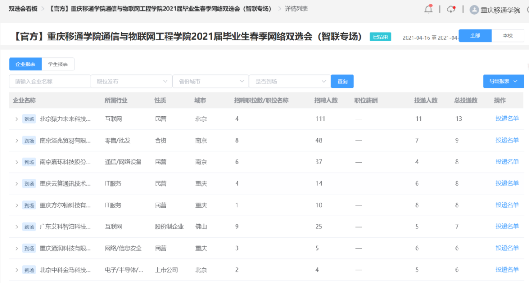Image resolution: width=529 pixels, height=283 pixels.
Task: Open the 省份城市 dropdown
Action: pyautogui.click(x=211, y=82)
